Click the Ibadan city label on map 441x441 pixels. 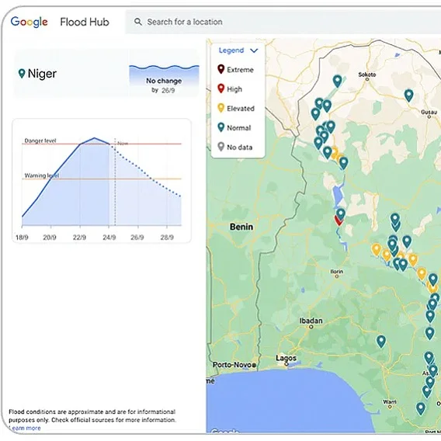(311, 321)
